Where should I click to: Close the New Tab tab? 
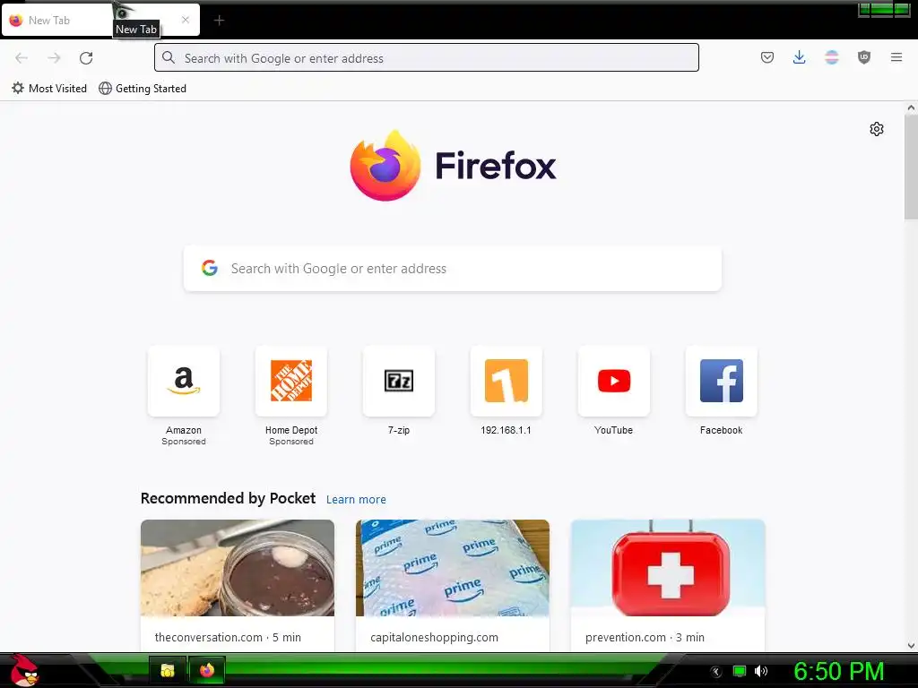click(185, 20)
